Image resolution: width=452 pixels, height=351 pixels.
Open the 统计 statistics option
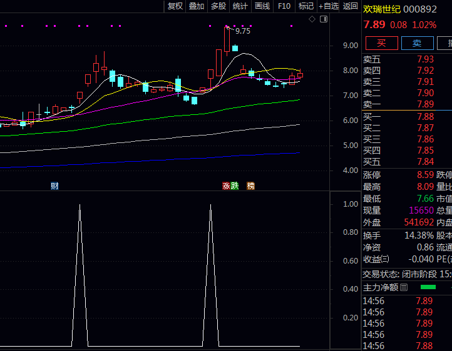(240, 6)
